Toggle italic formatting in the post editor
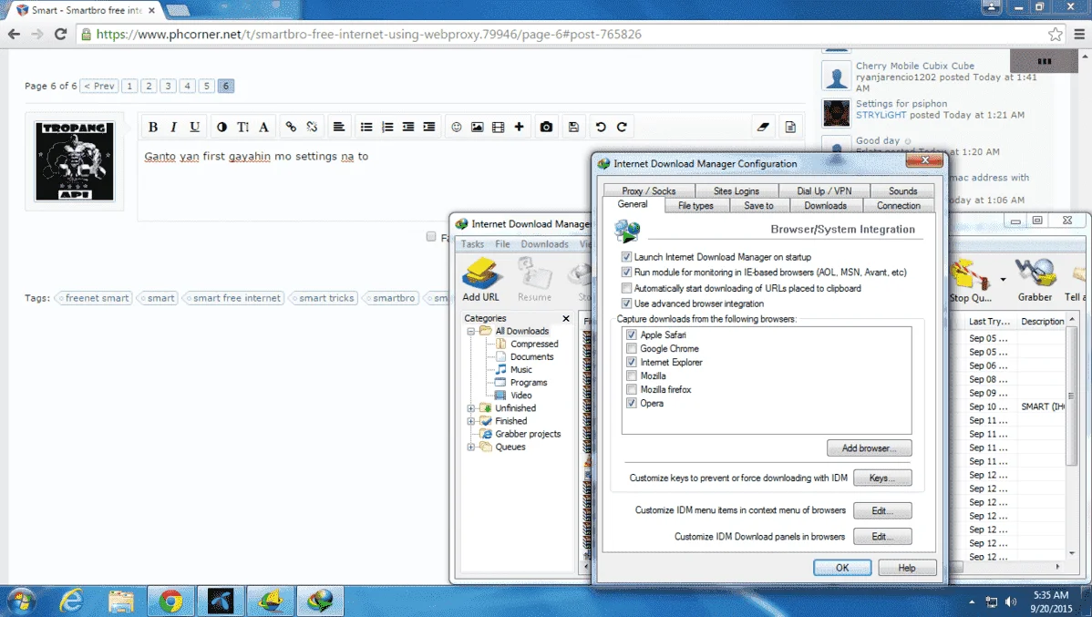The width and height of the screenshot is (1092, 617). 173,127
